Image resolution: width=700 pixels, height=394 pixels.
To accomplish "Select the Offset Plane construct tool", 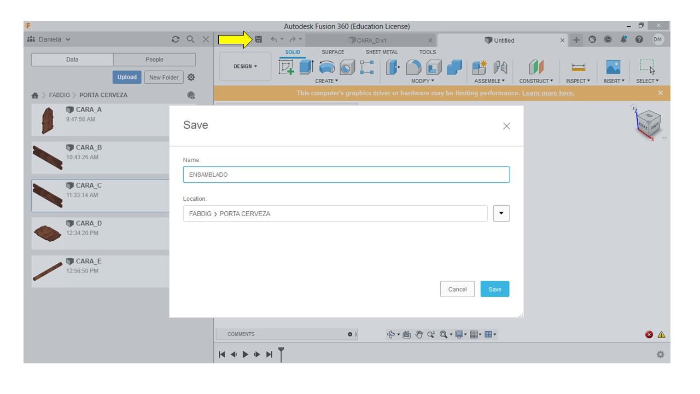I will (536, 67).
